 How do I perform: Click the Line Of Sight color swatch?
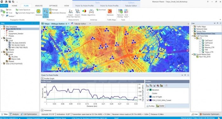coord(150,97)
